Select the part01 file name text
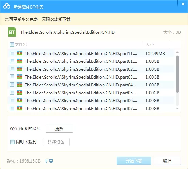This screenshot has height=169, width=188. pos(81,61)
